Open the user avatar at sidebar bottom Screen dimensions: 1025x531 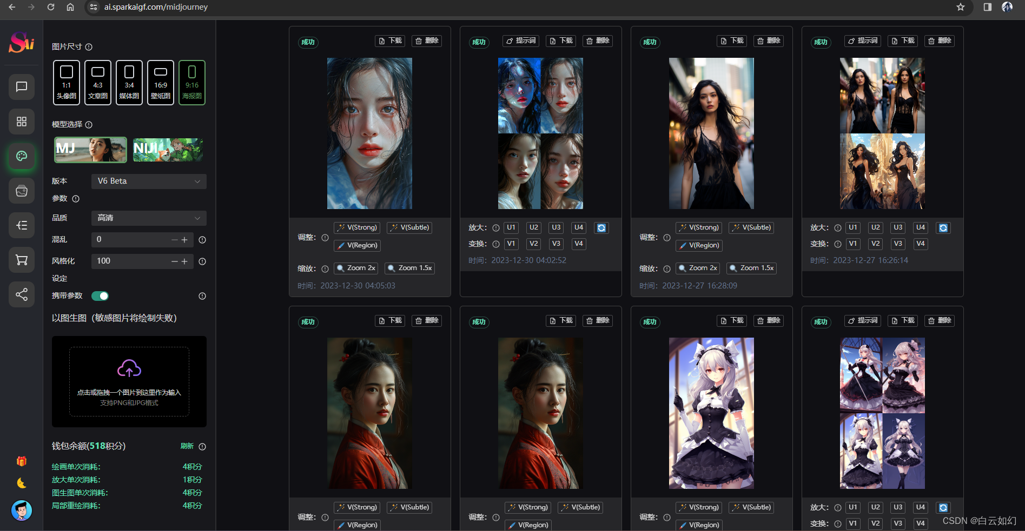tap(22, 510)
